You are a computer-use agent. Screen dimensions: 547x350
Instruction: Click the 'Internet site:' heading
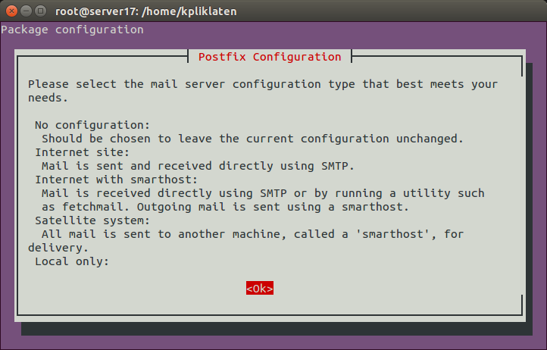click(x=82, y=152)
